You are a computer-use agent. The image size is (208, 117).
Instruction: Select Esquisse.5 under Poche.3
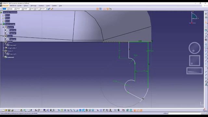[x=13, y=54]
